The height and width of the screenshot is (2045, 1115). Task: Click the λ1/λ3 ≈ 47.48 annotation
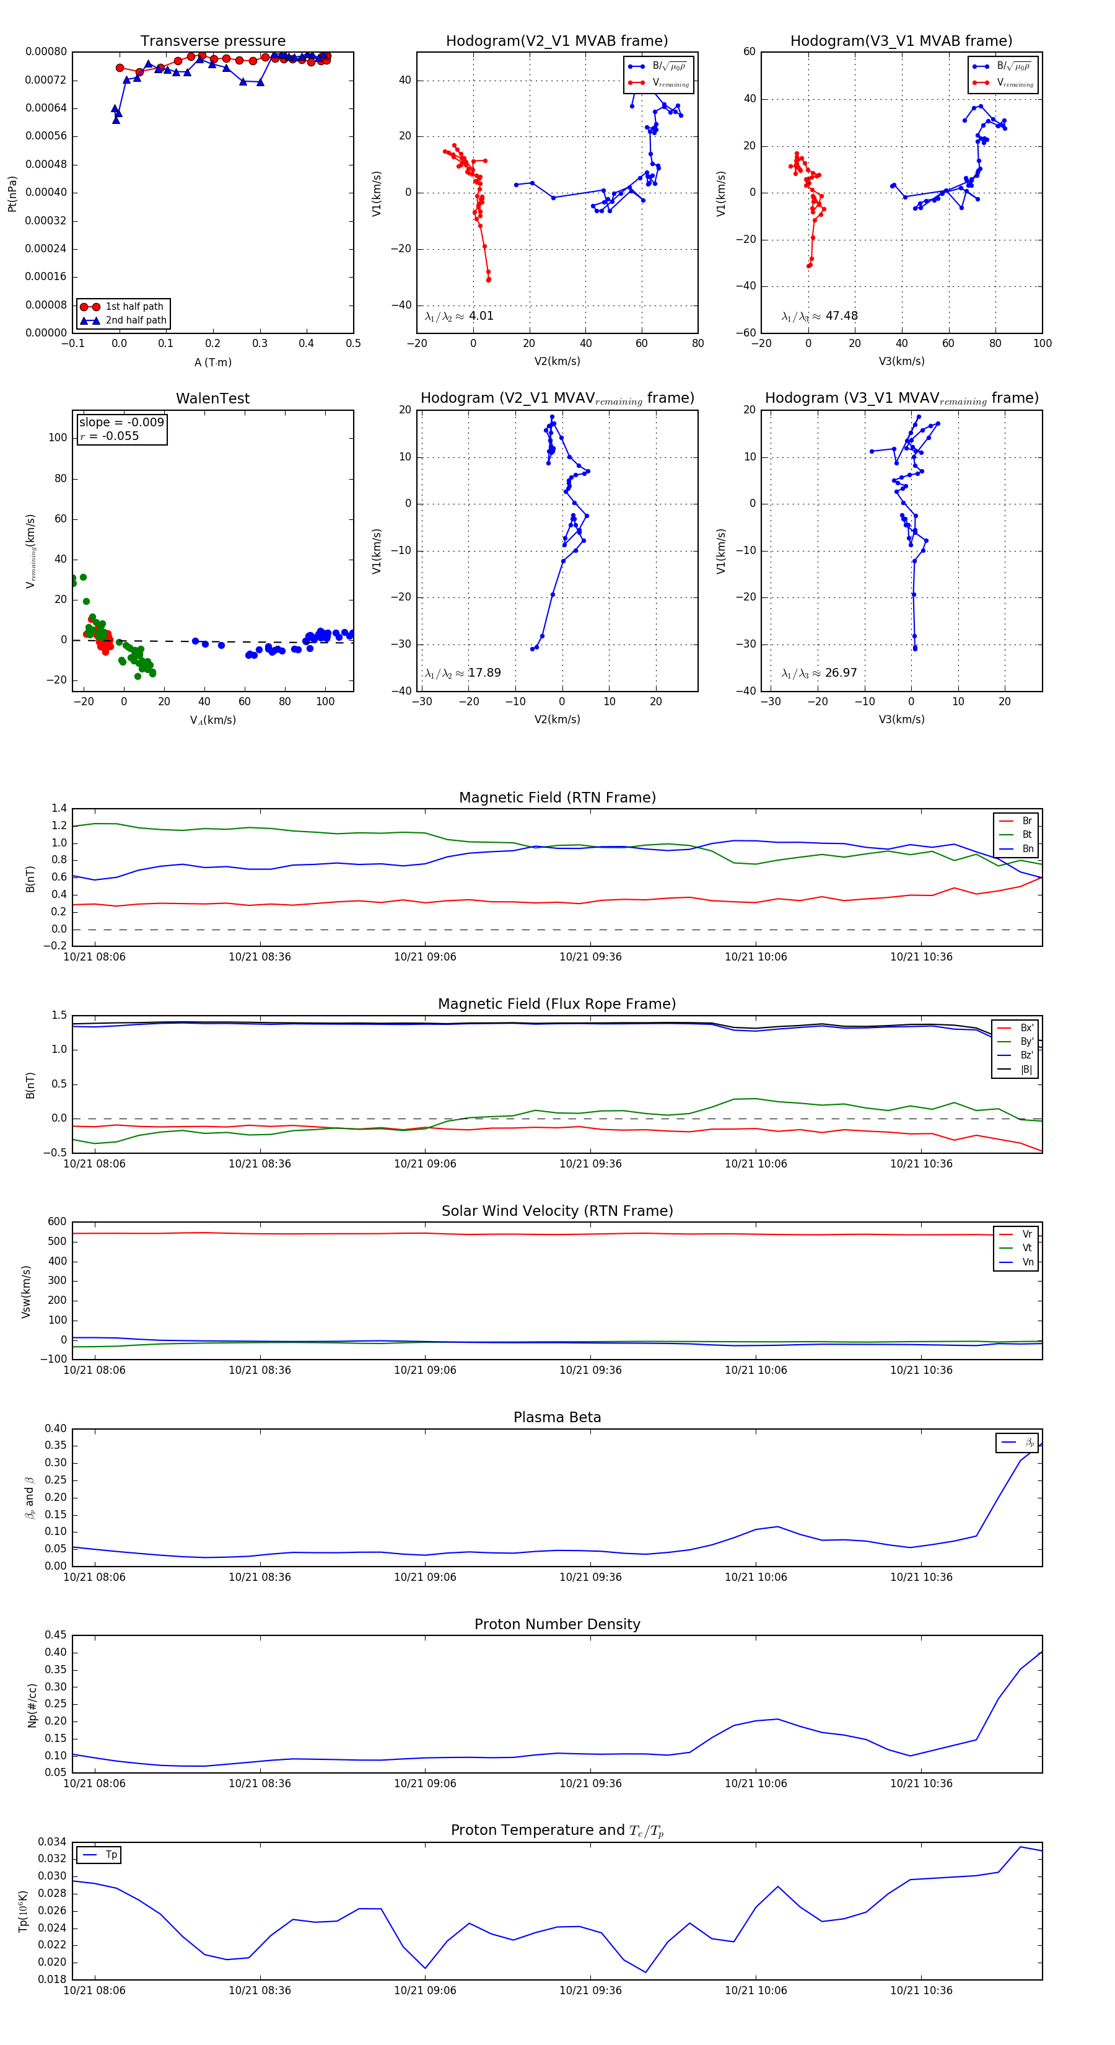click(820, 316)
